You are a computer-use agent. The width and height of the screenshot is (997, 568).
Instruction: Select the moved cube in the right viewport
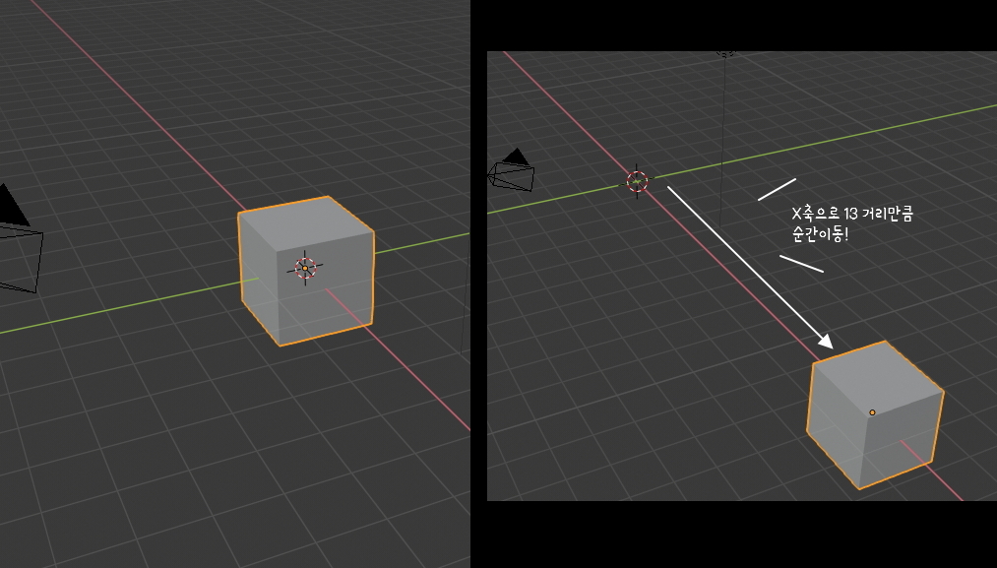click(875, 415)
